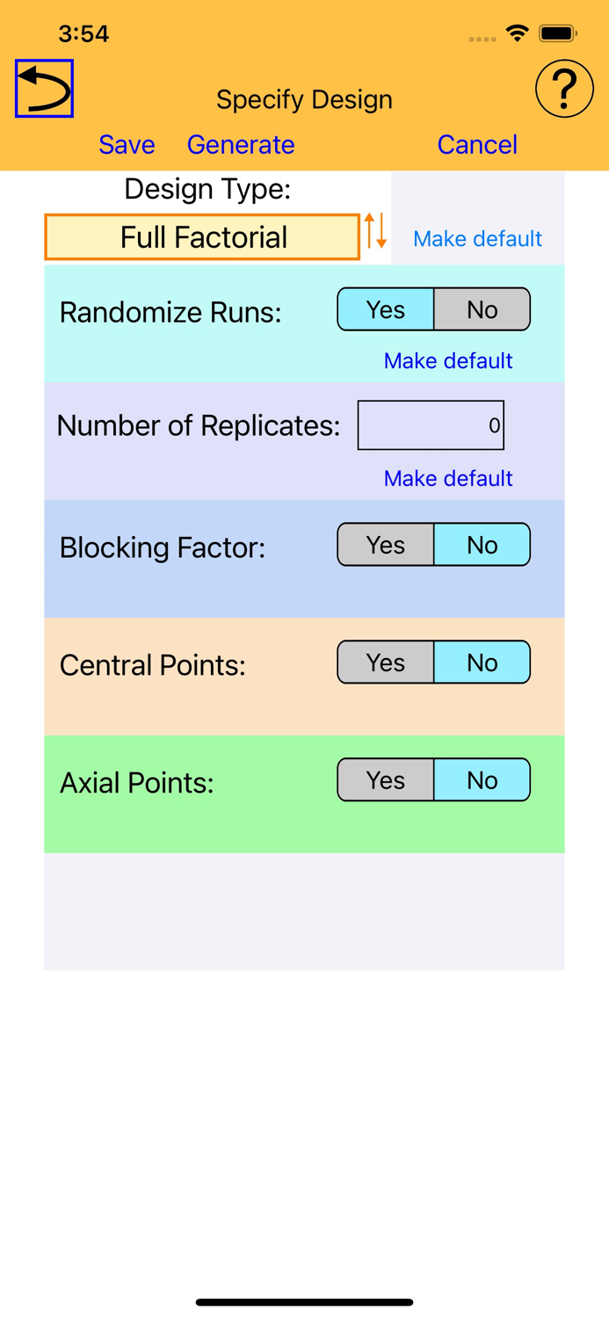Screen dimensions: 609x1318
Task: Select No for Central Points
Action: pyautogui.click(x=482, y=662)
